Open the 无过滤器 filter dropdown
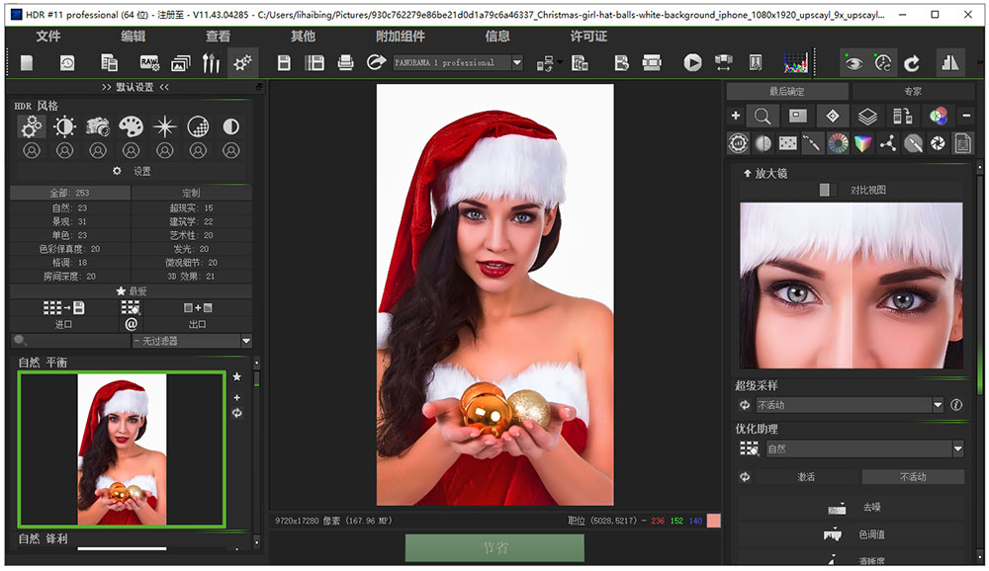989x571 pixels. [x=192, y=341]
